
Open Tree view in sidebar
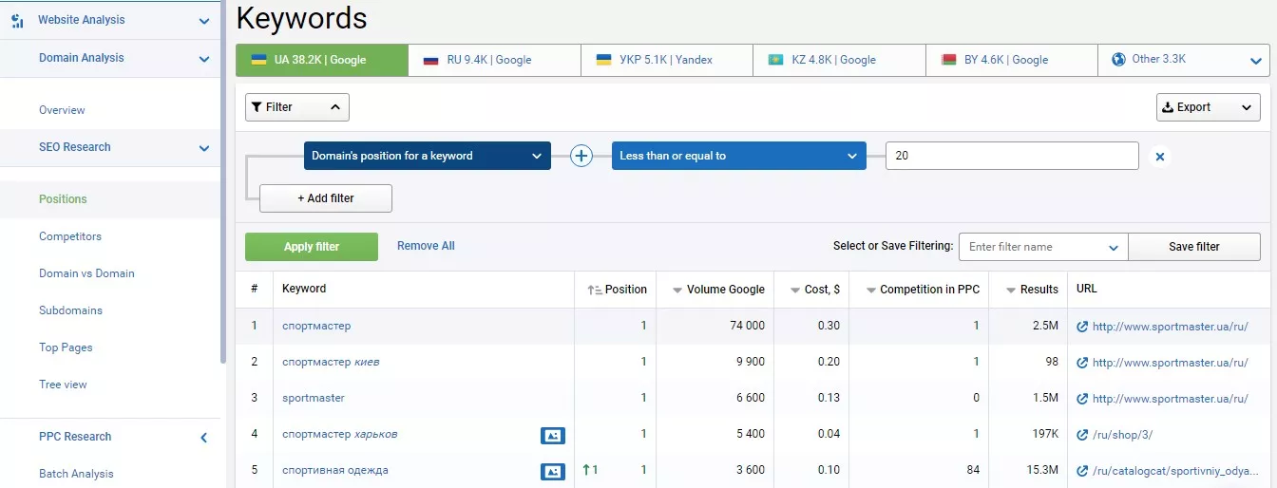(63, 385)
